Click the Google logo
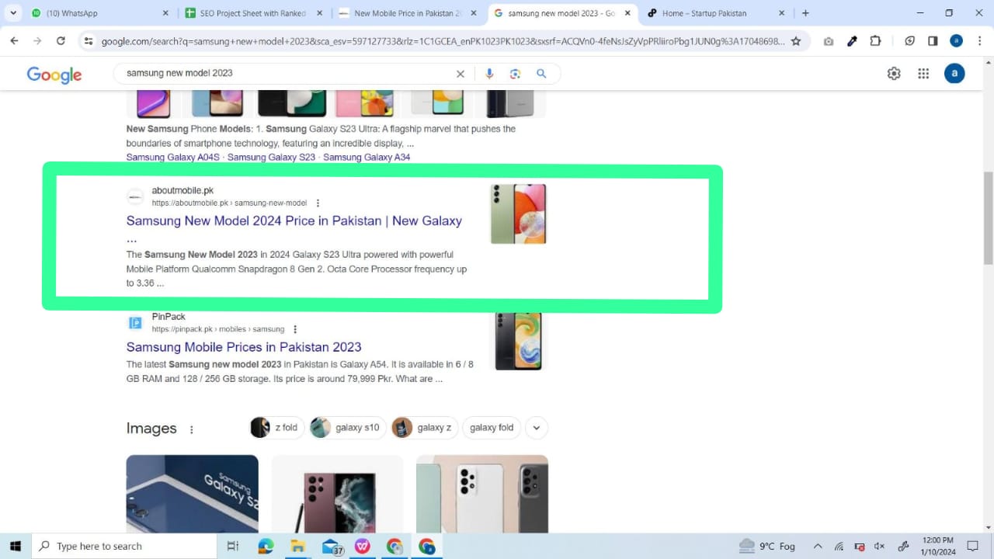The image size is (994, 559). click(54, 75)
